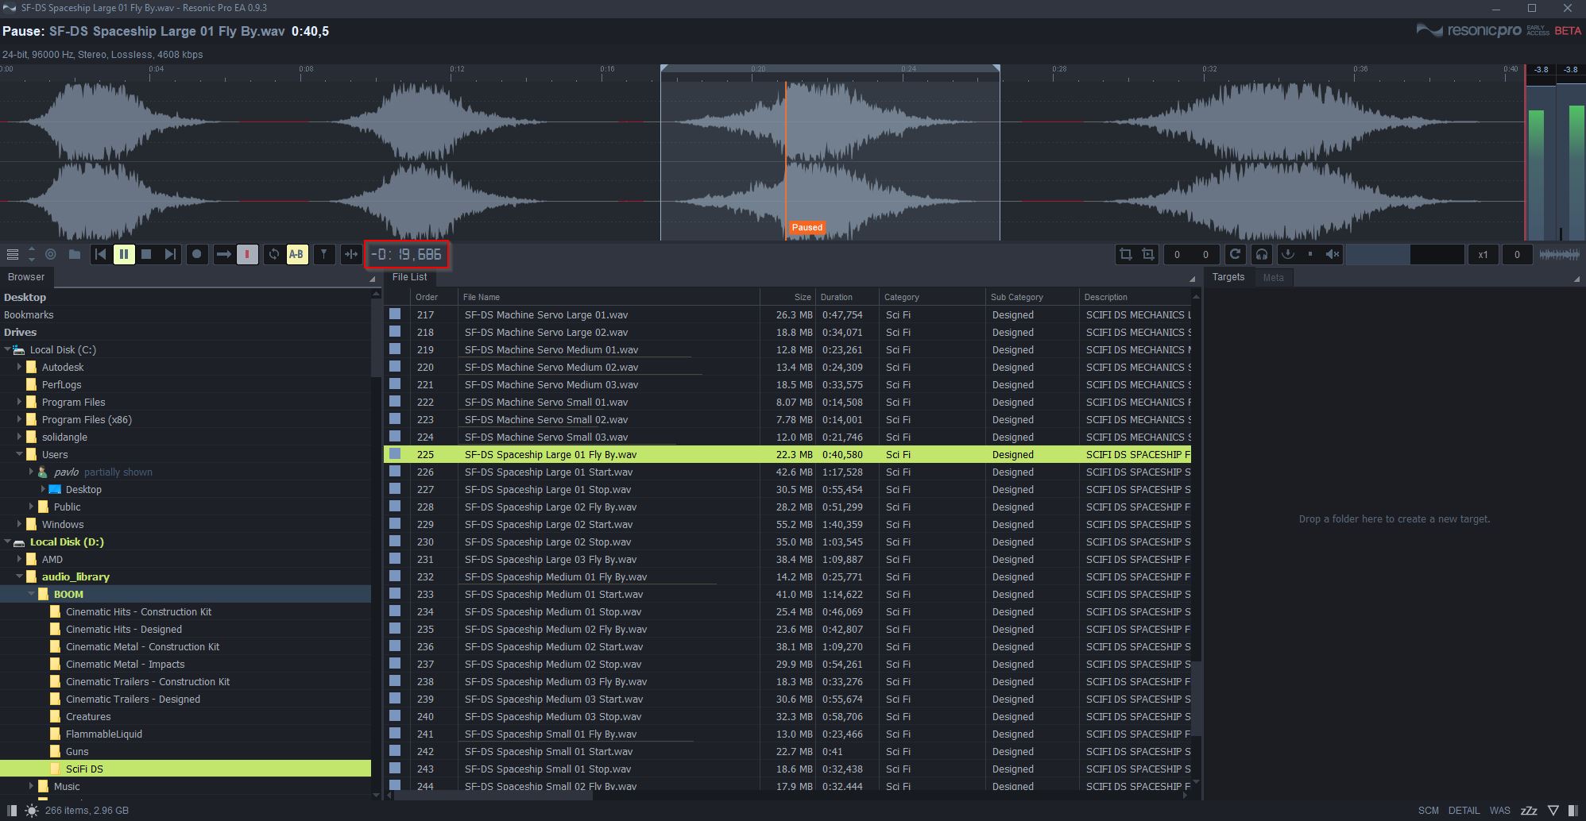Click the crop selection icon
Viewport: 1586px width, 821px height.
1126,254
